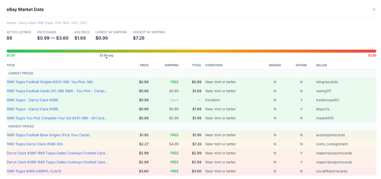Click the FREE shipping cell for stingraycards
Image resolution: width=381 pixels, height=179 pixels.
pyautogui.click(x=175, y=82)
